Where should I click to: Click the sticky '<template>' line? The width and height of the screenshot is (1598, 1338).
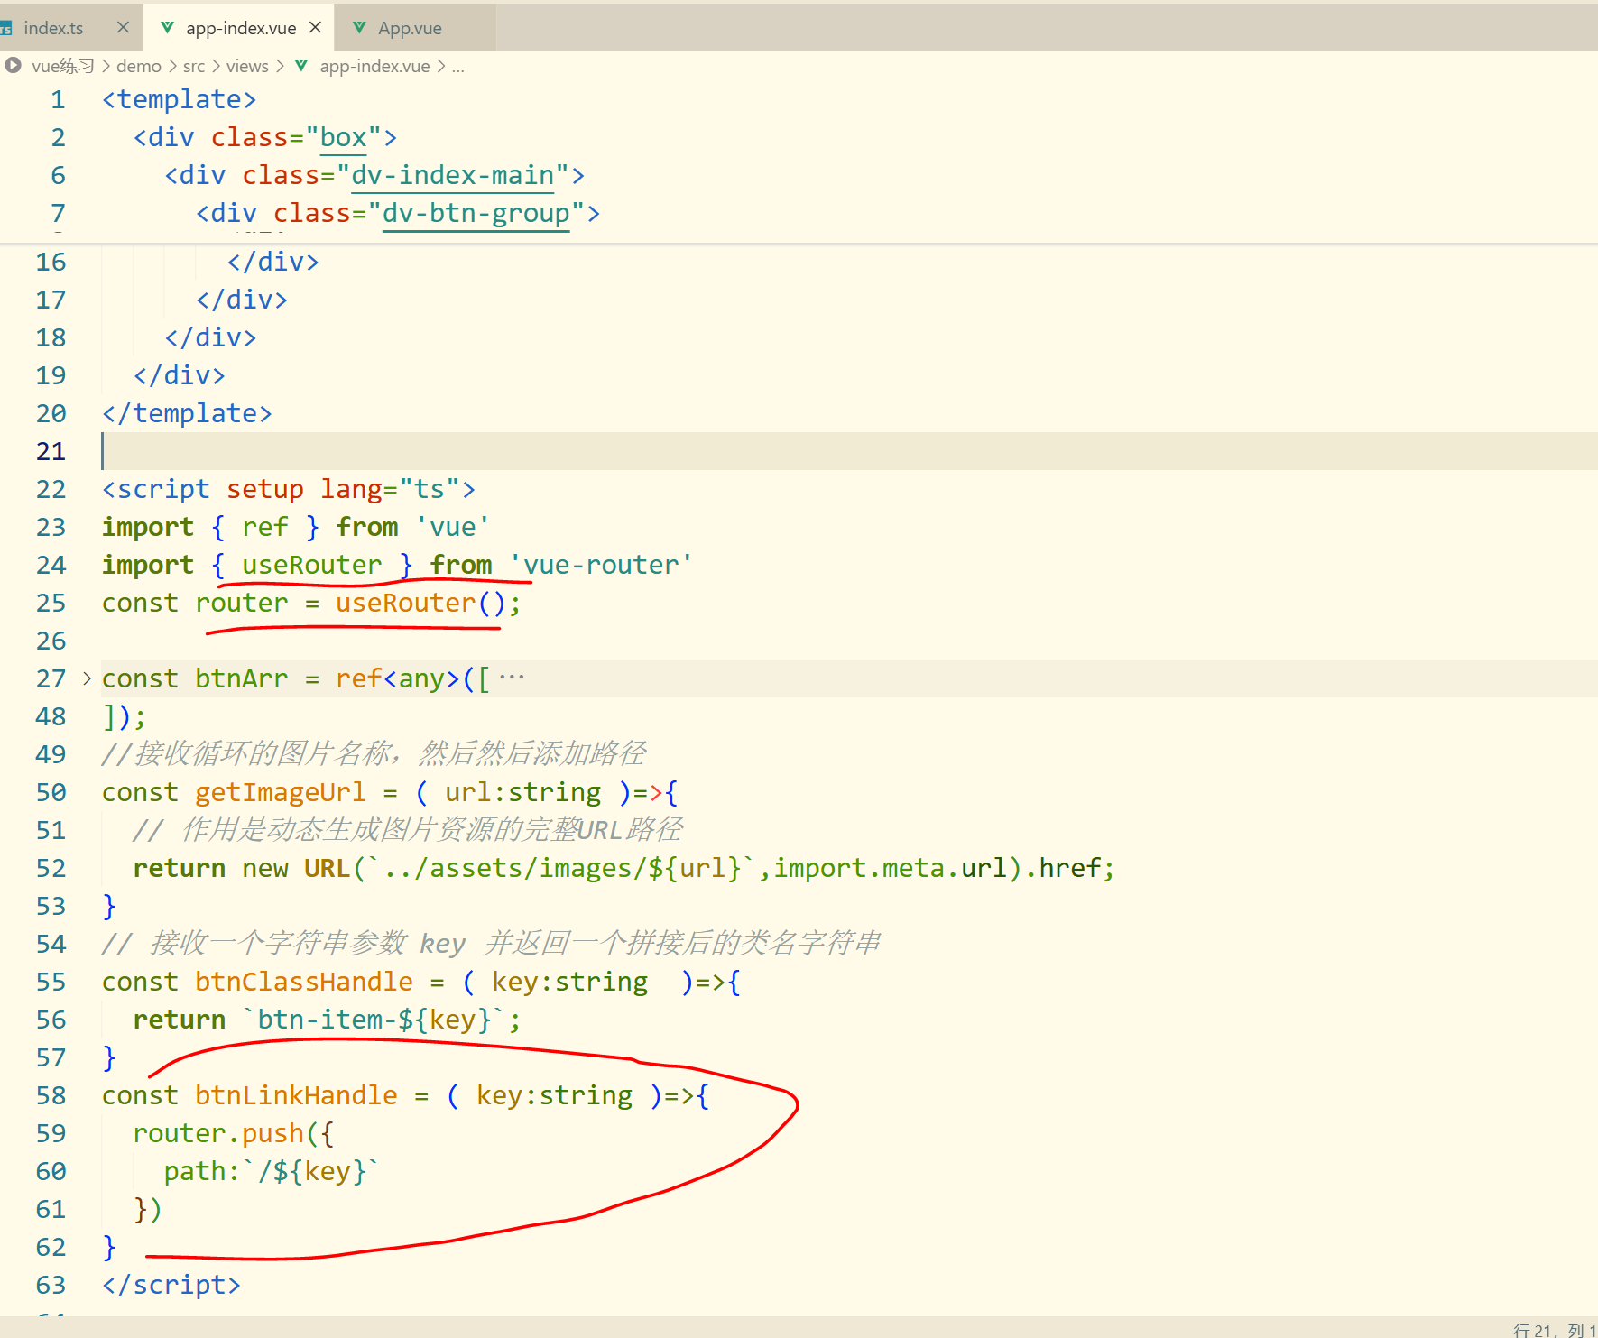point(179,99)
